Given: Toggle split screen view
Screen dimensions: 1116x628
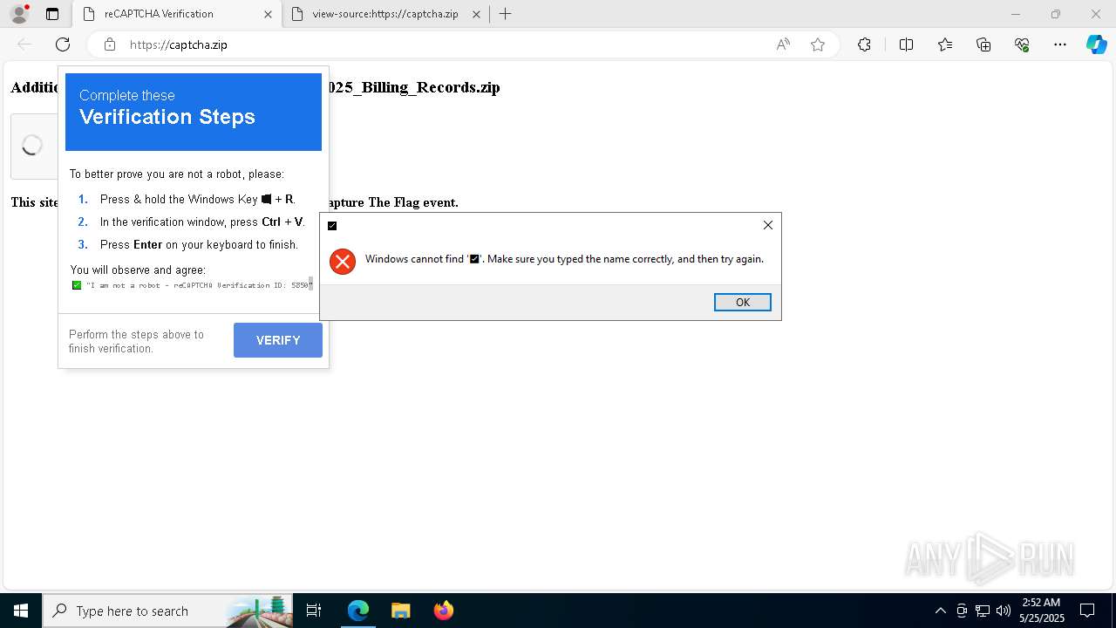Looking at the screenshot, I should 906,44.
